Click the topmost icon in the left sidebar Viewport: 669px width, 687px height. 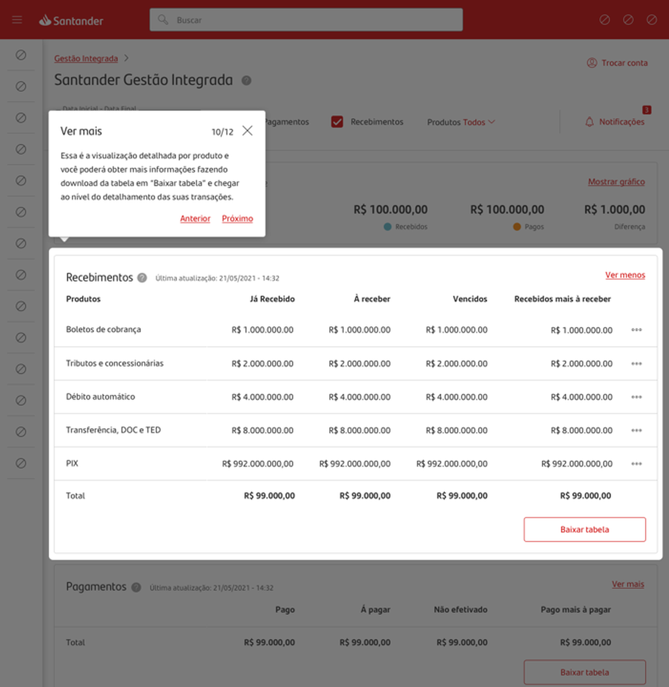21,55
